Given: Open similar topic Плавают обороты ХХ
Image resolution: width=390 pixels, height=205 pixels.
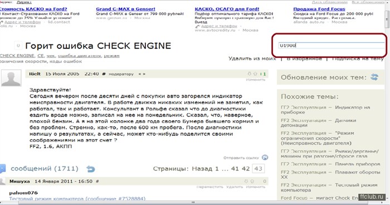Looking at the screenshot, I should tap(330, 174).
